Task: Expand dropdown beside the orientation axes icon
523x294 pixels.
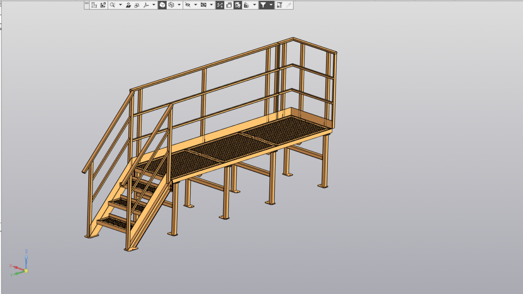Action: [x=154, y=5]
